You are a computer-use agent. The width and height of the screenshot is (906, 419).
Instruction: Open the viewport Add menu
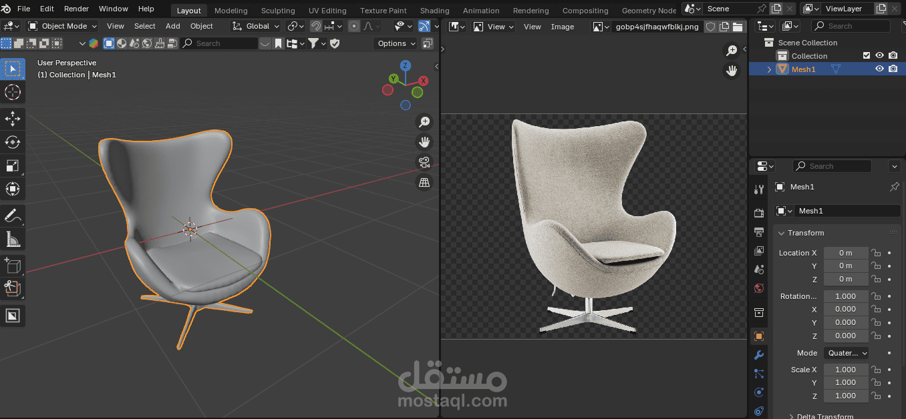click(x=173, y=26)
